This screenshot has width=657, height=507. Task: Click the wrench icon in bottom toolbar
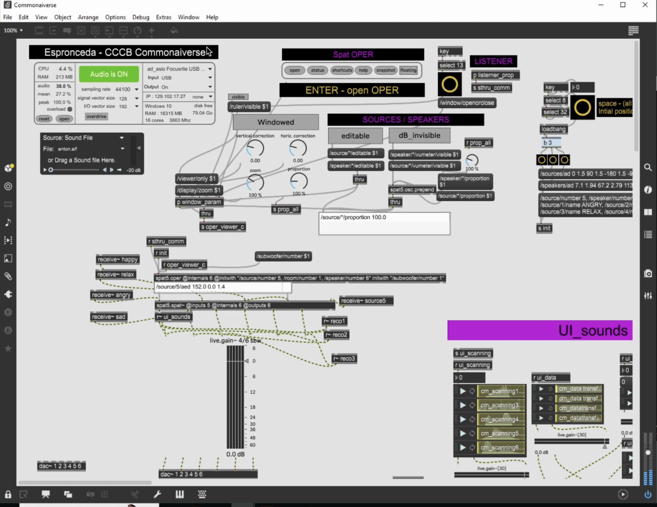(157, 494)
